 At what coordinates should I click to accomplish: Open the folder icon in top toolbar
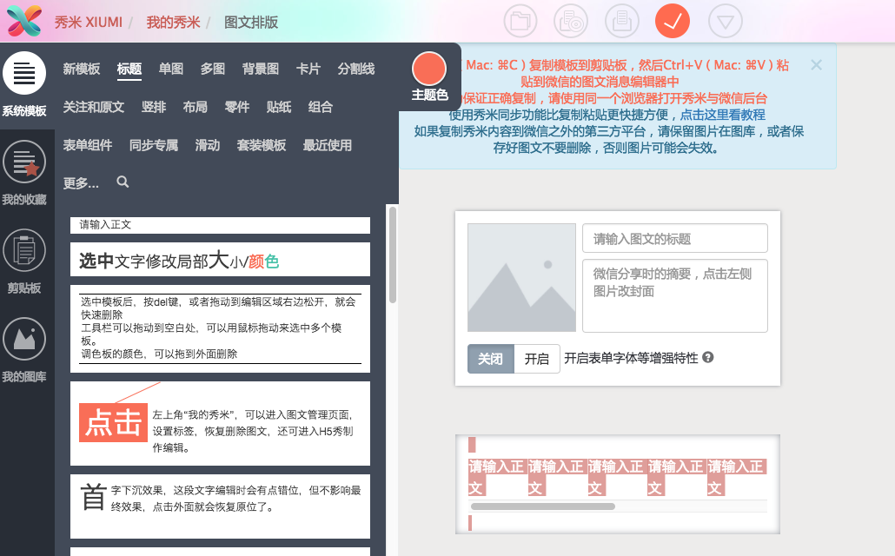(520, 21)
